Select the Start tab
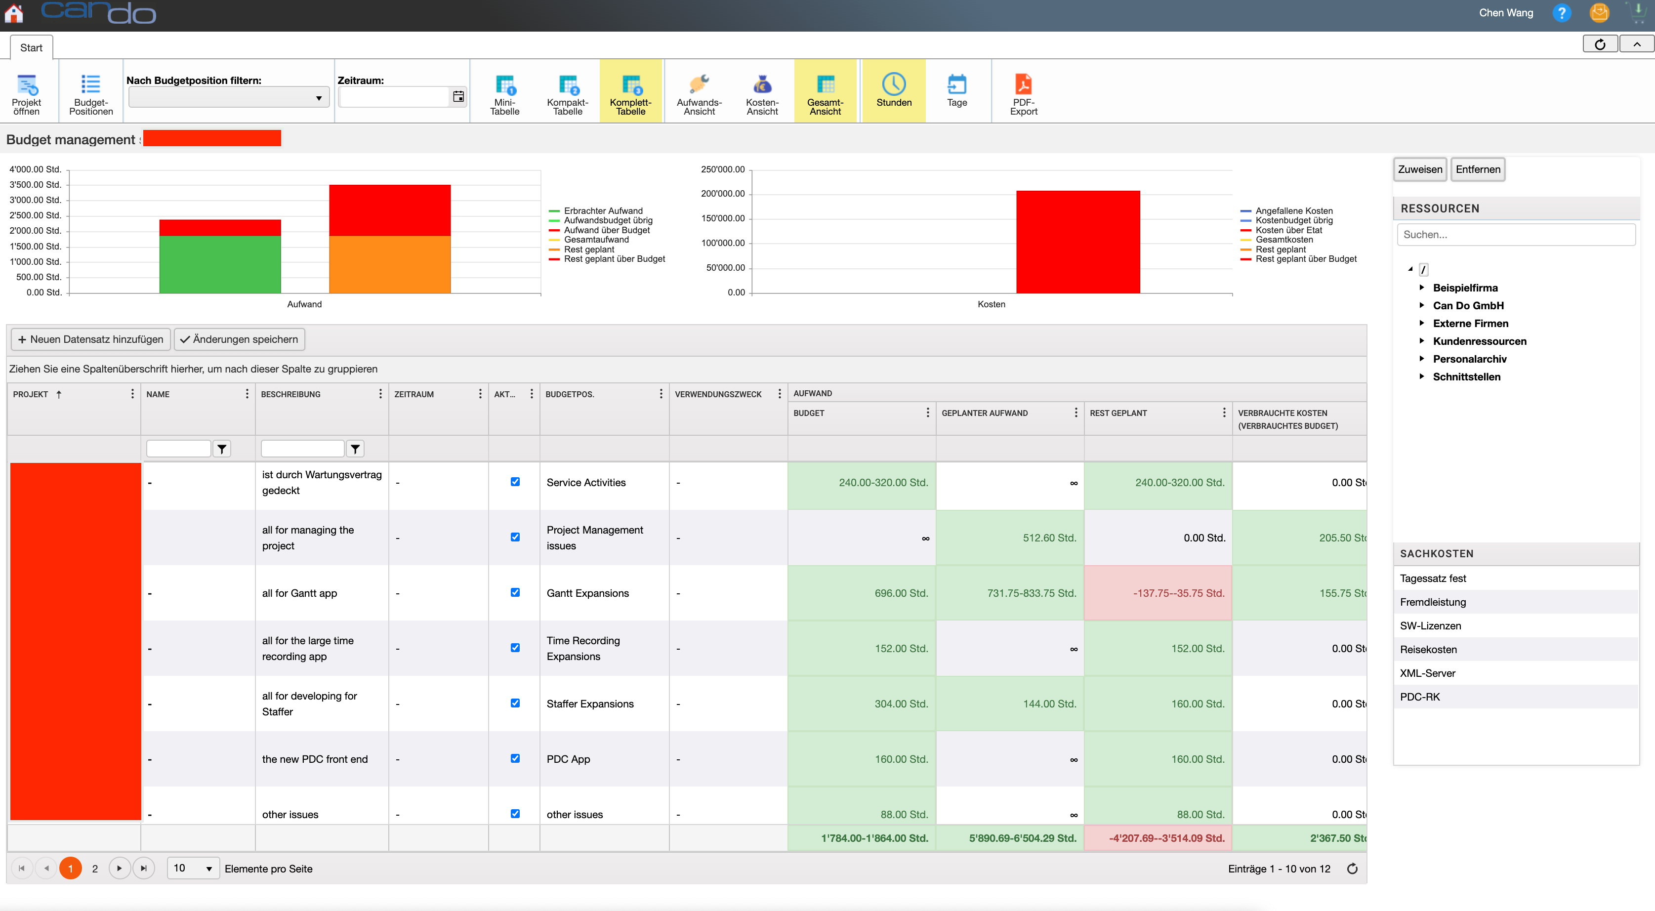 pyautogui.click(x=31, y=47)
